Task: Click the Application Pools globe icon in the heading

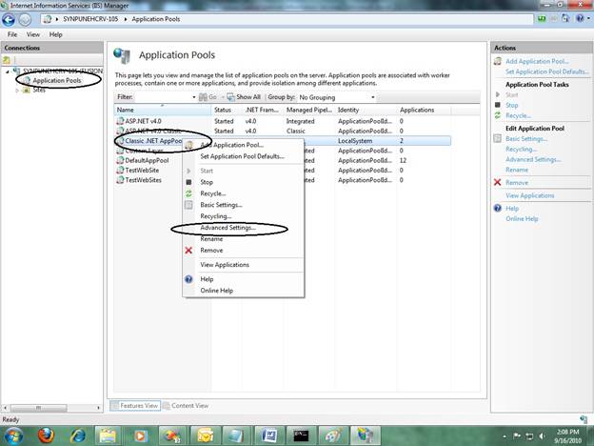Action: [122, 55]
